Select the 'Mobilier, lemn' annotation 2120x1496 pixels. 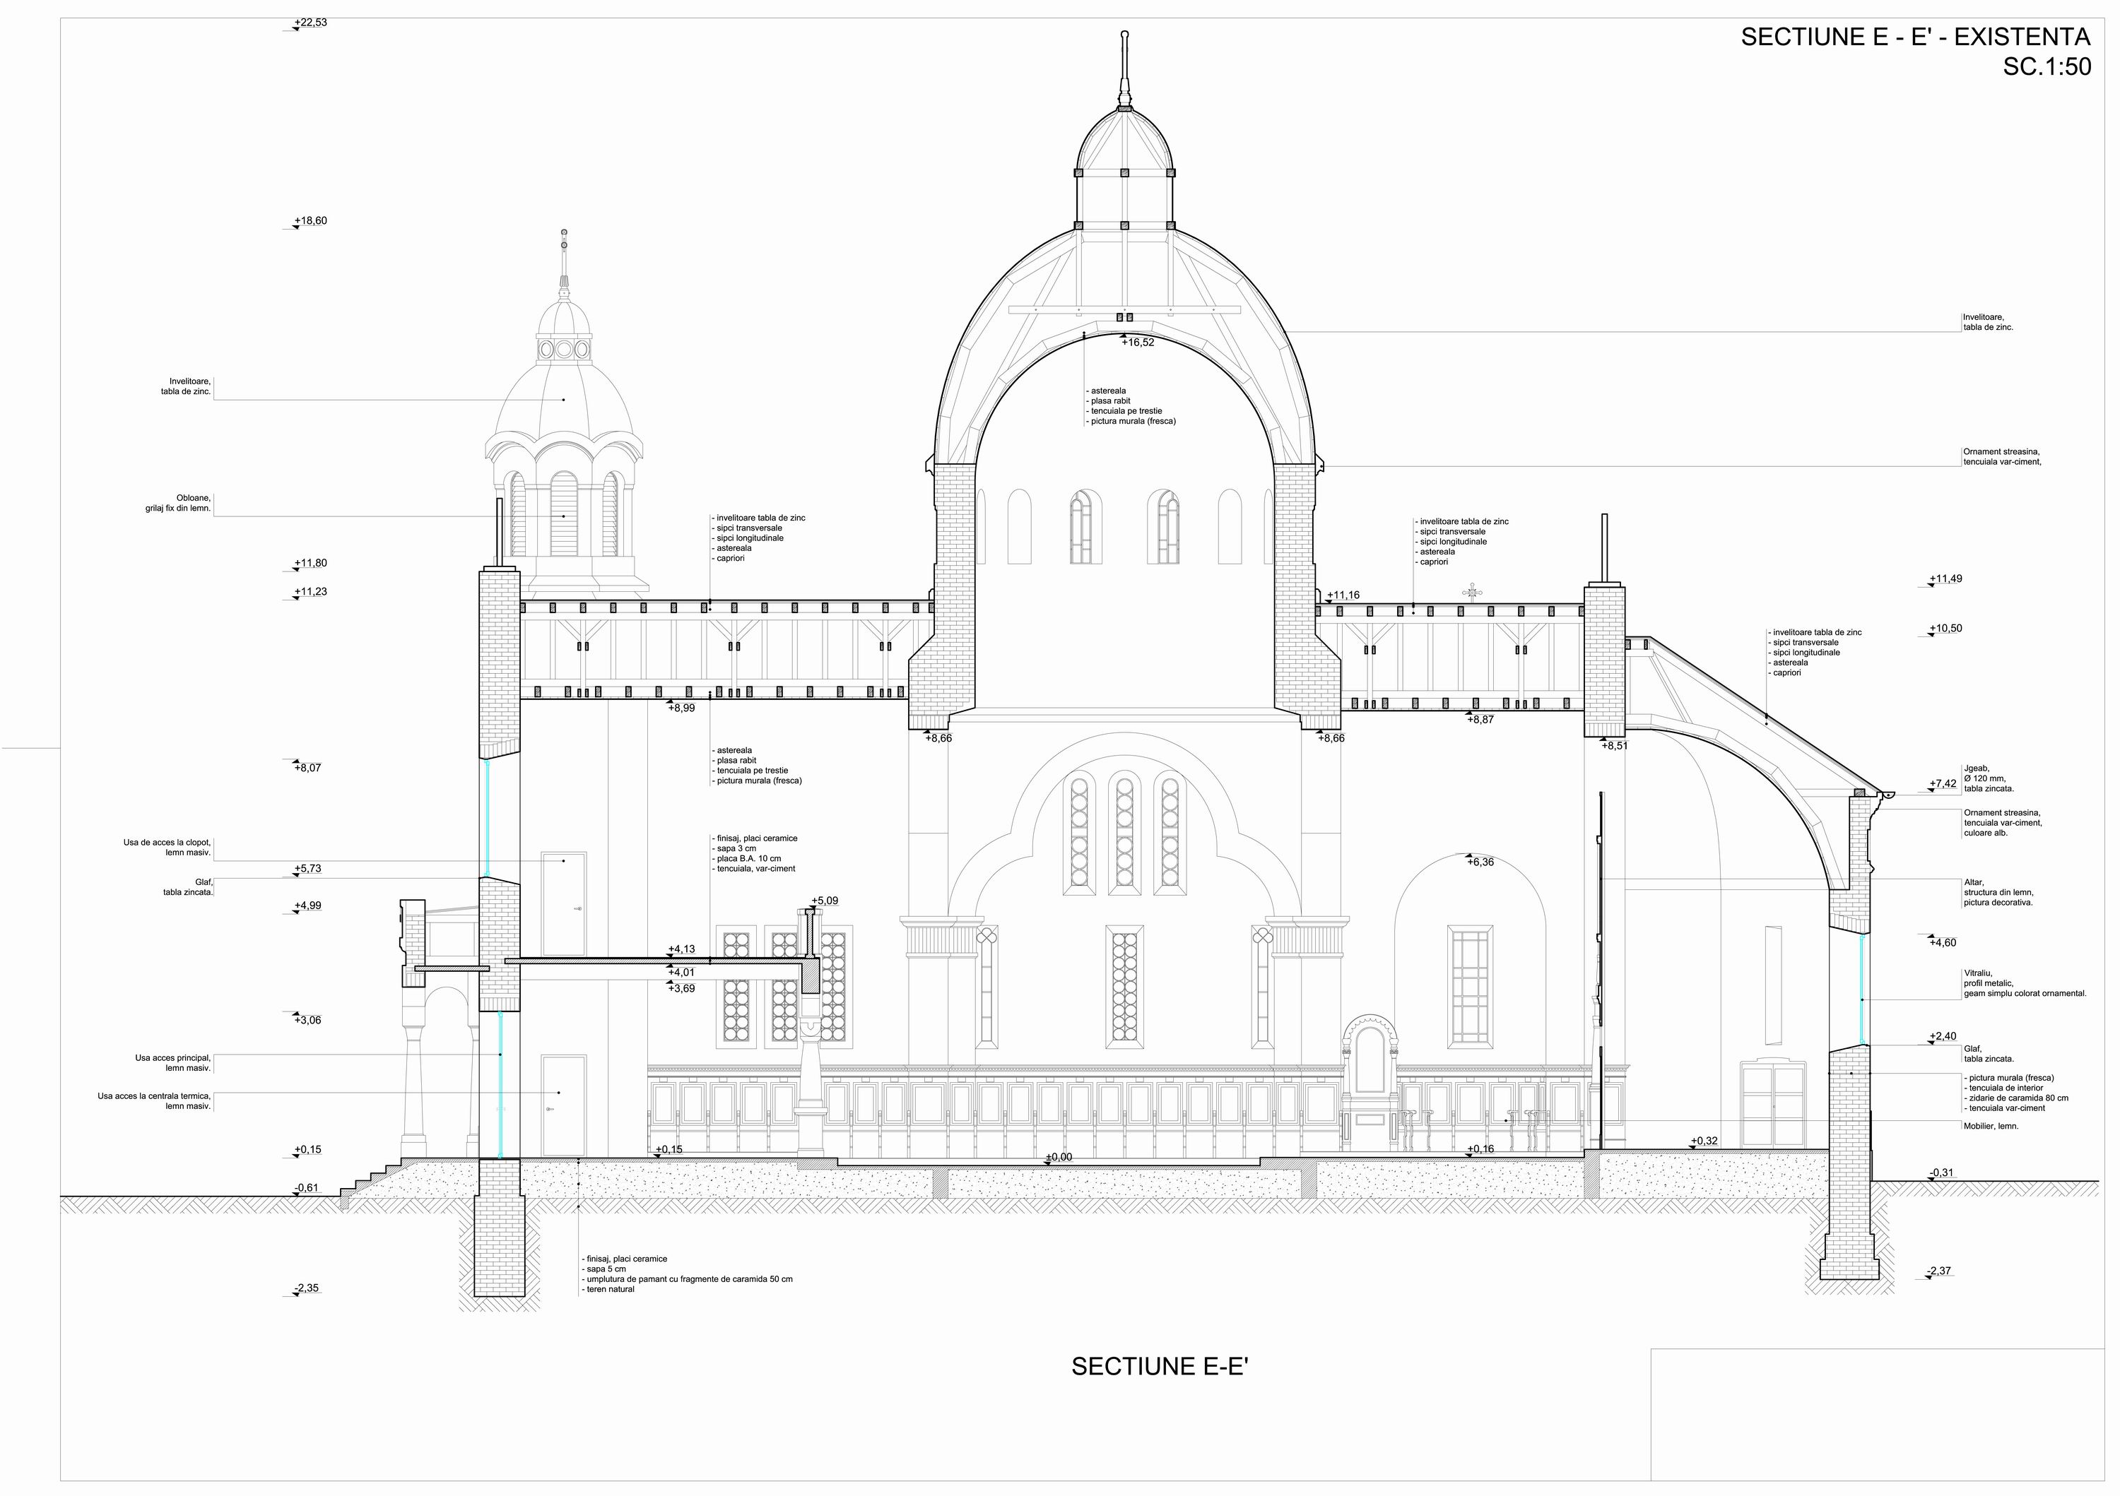pyautogui.click(x=1991, y=1126)
